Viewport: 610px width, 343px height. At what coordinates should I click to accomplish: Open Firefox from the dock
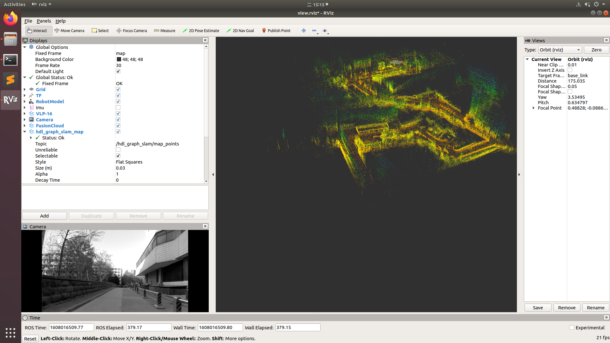coord(10,19)
